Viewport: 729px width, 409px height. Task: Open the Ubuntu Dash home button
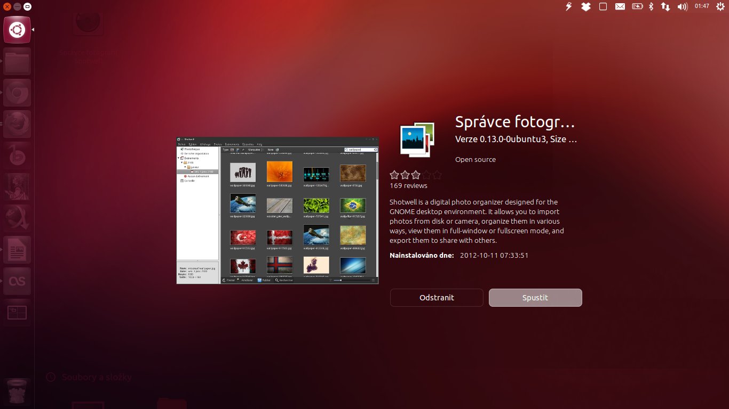coord(17,30)
